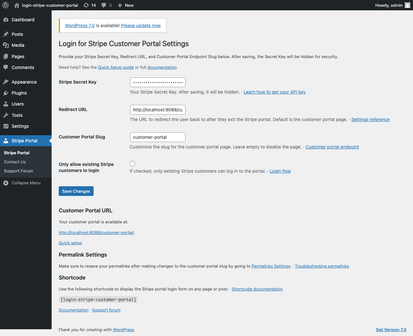Click the Users person icon
Image resolution: width=413 pixels, height=336 pixels.
(6, 104)
